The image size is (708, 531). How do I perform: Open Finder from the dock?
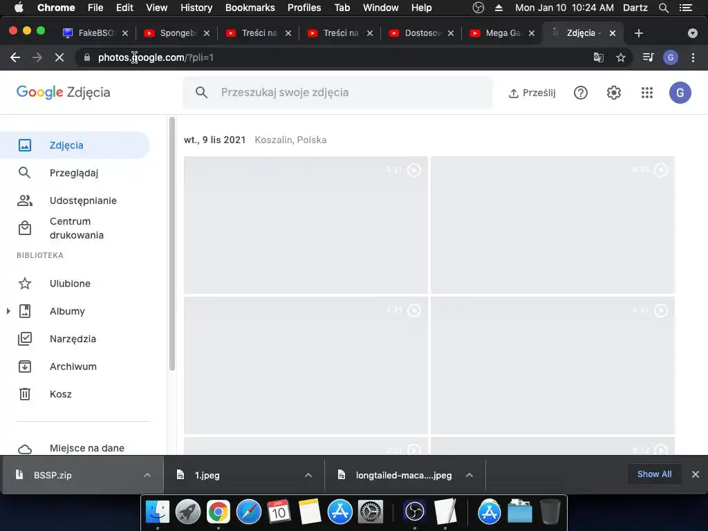coord(157,512)
